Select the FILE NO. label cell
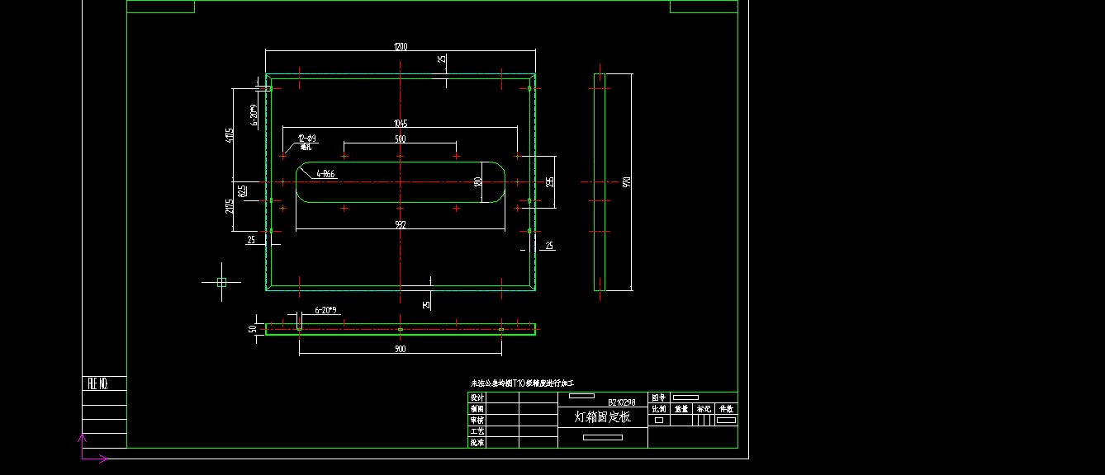 pos(97,383)
